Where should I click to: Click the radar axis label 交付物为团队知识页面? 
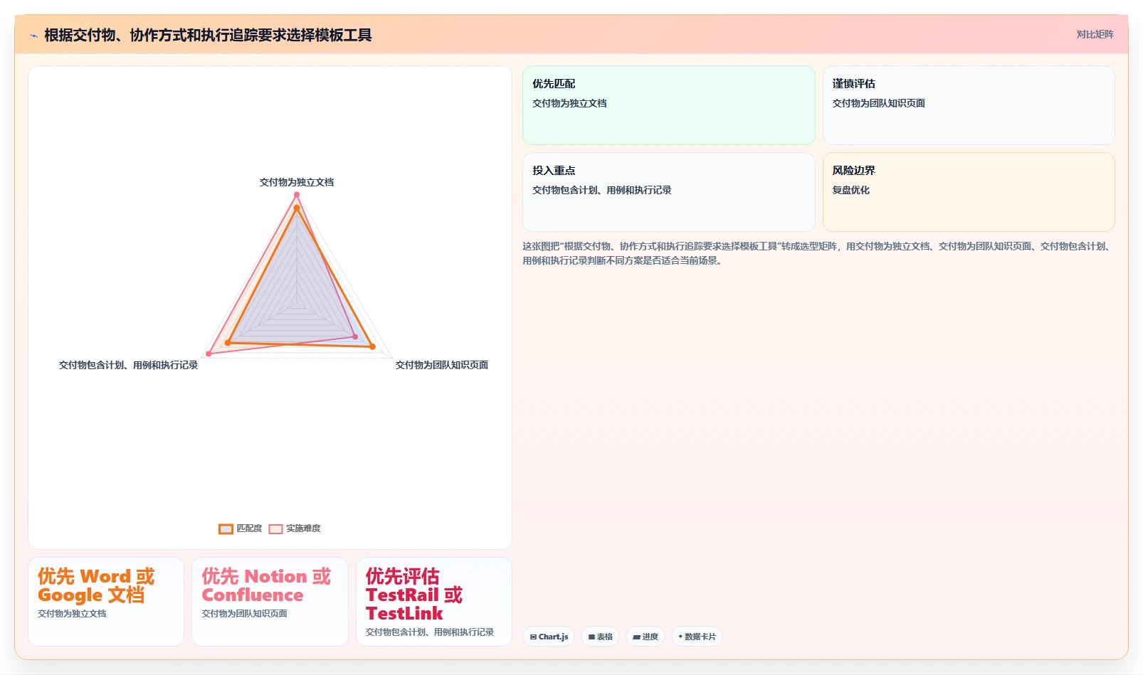(x=442, y=365)
